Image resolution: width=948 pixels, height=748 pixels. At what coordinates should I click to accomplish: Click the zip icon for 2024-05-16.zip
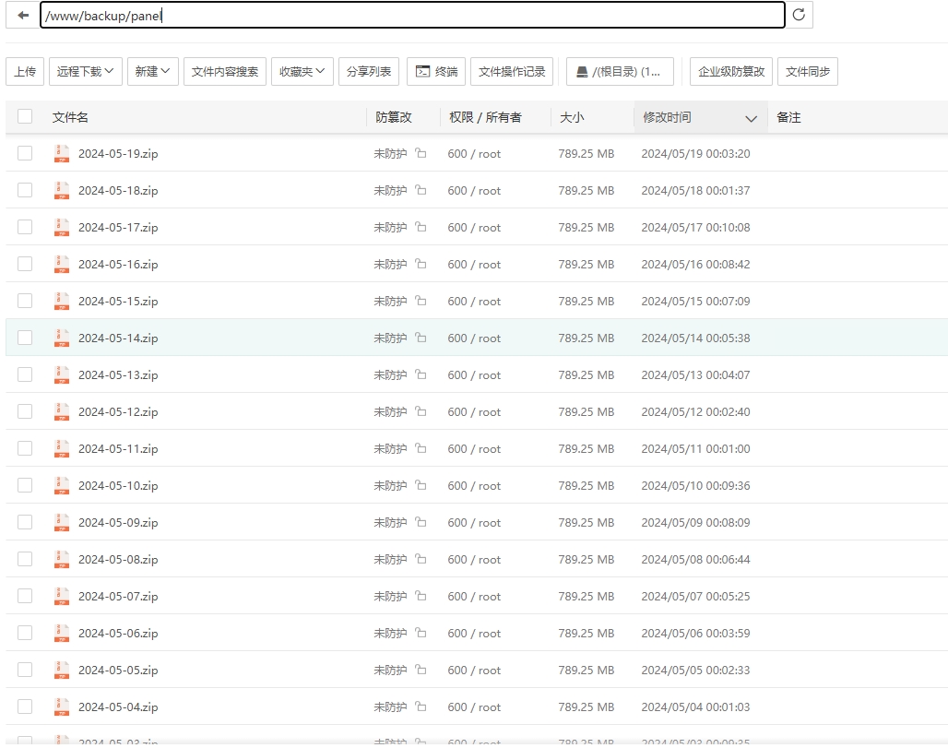62,265
